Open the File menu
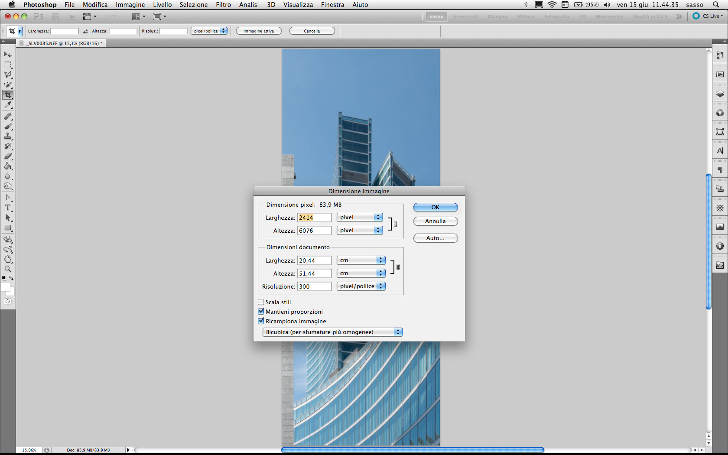 [69, 5]
